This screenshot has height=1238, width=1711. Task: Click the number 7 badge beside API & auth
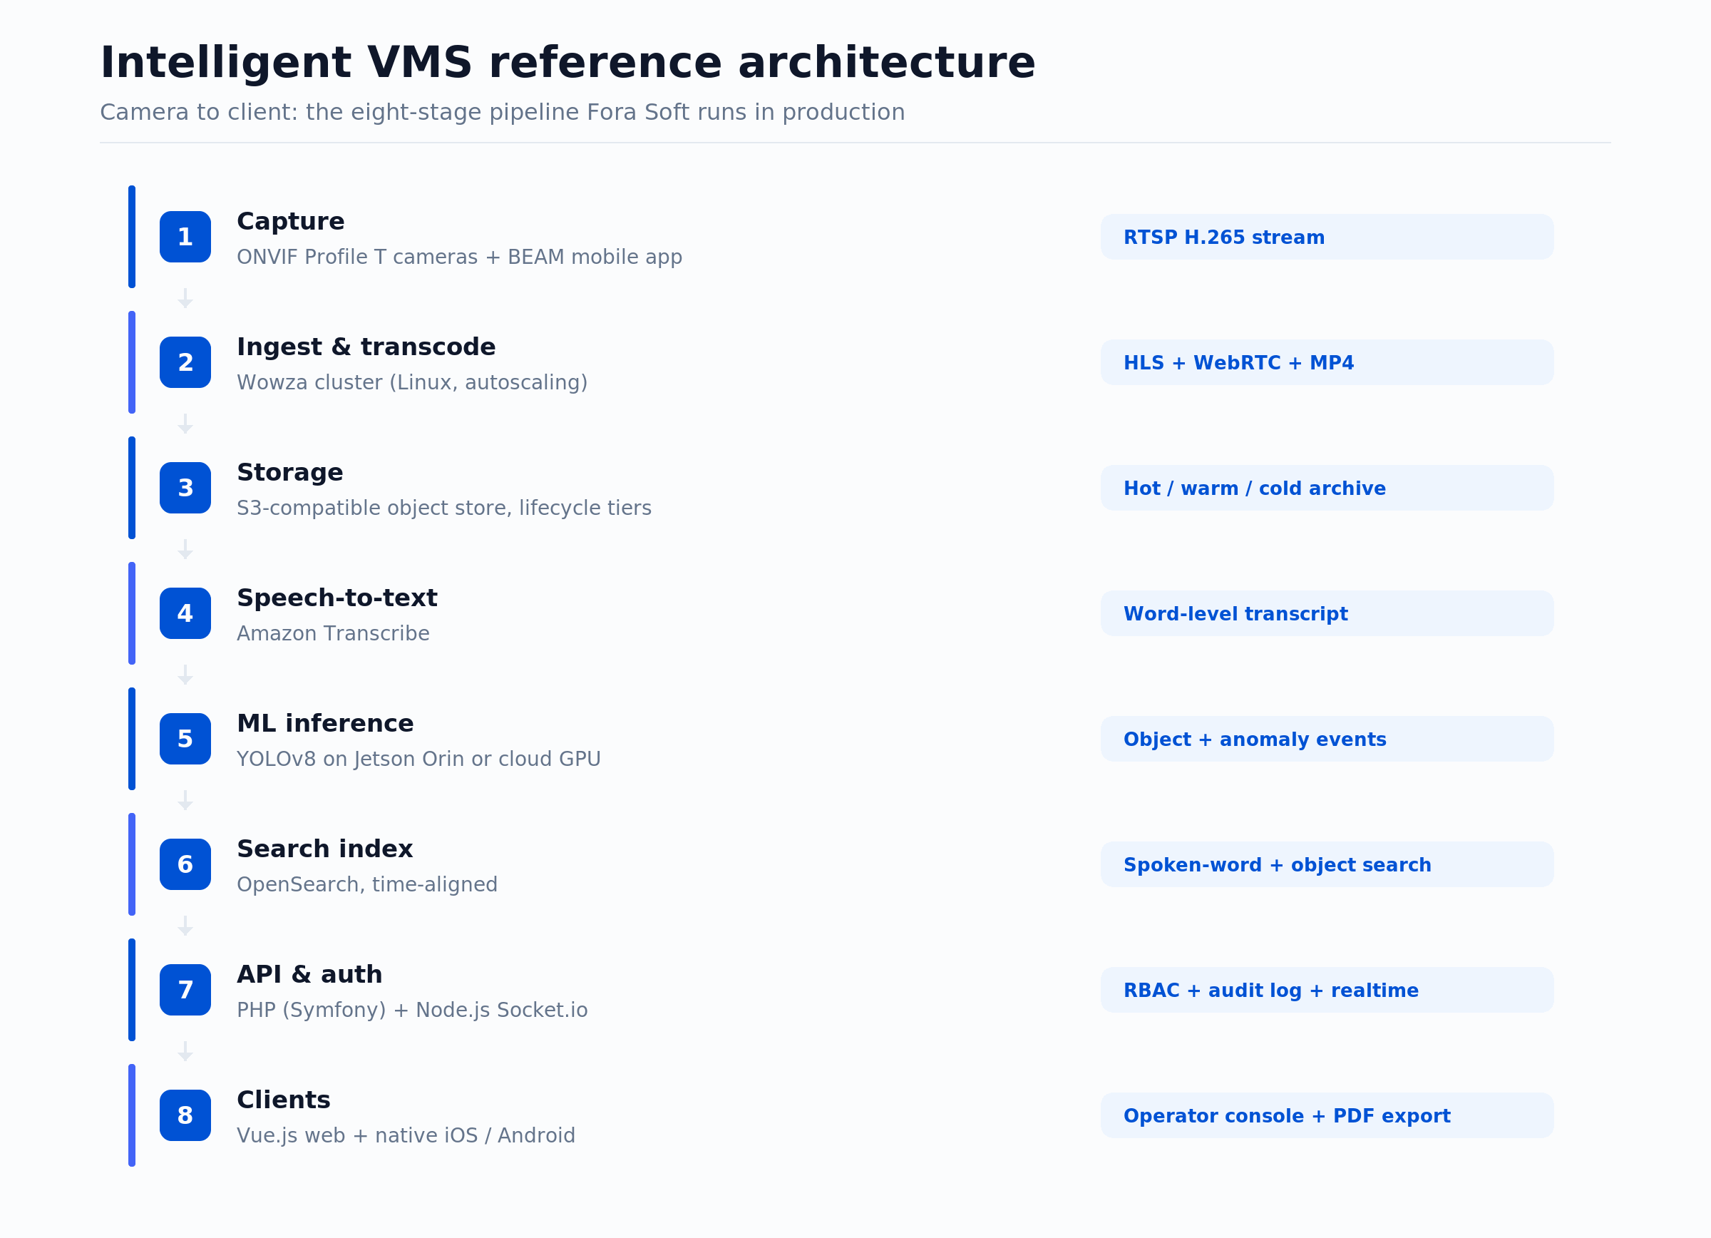185,990
